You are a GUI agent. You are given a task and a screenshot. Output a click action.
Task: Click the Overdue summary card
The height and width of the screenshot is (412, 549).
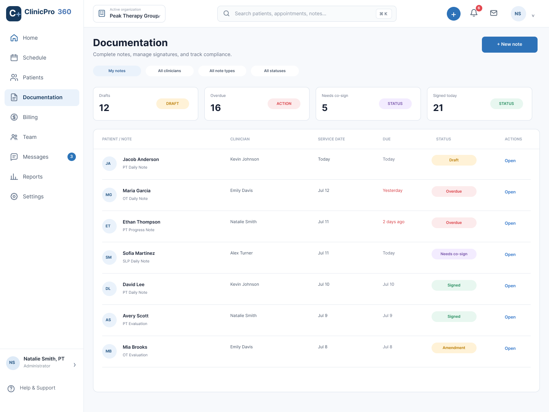tap(257, 104)
